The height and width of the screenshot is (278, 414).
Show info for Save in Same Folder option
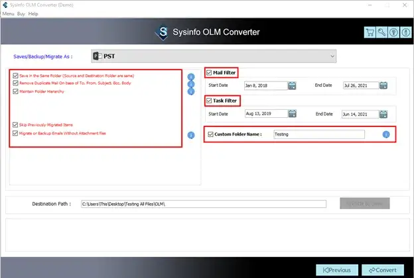click(191, 77)
